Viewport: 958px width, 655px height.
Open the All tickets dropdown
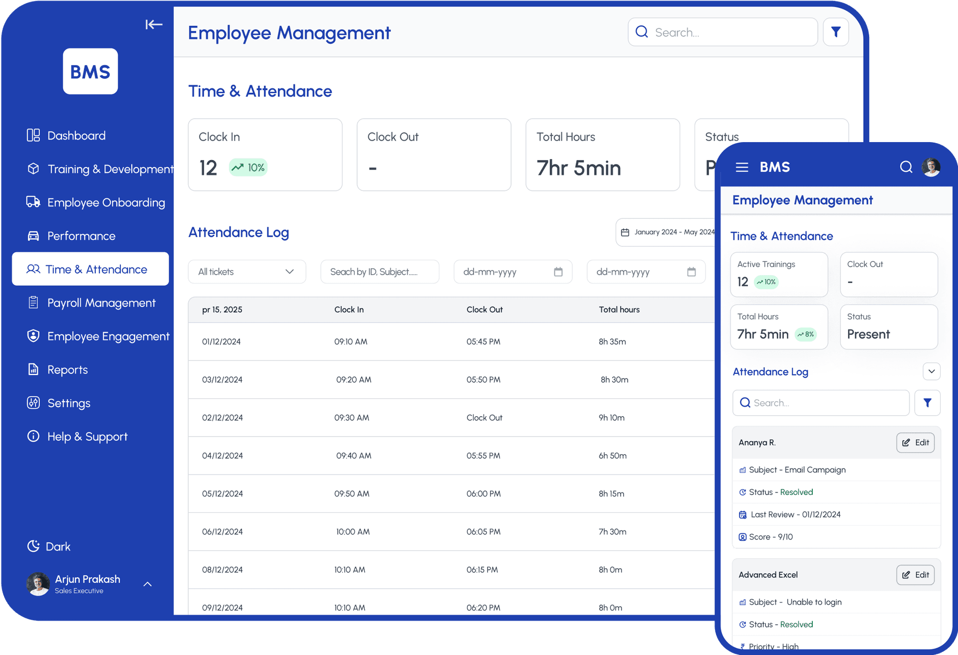pyautogui.click(x=246, y=272)
